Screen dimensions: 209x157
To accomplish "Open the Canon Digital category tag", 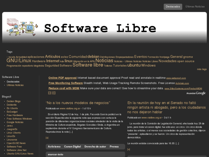I will (x=72, y=147).
